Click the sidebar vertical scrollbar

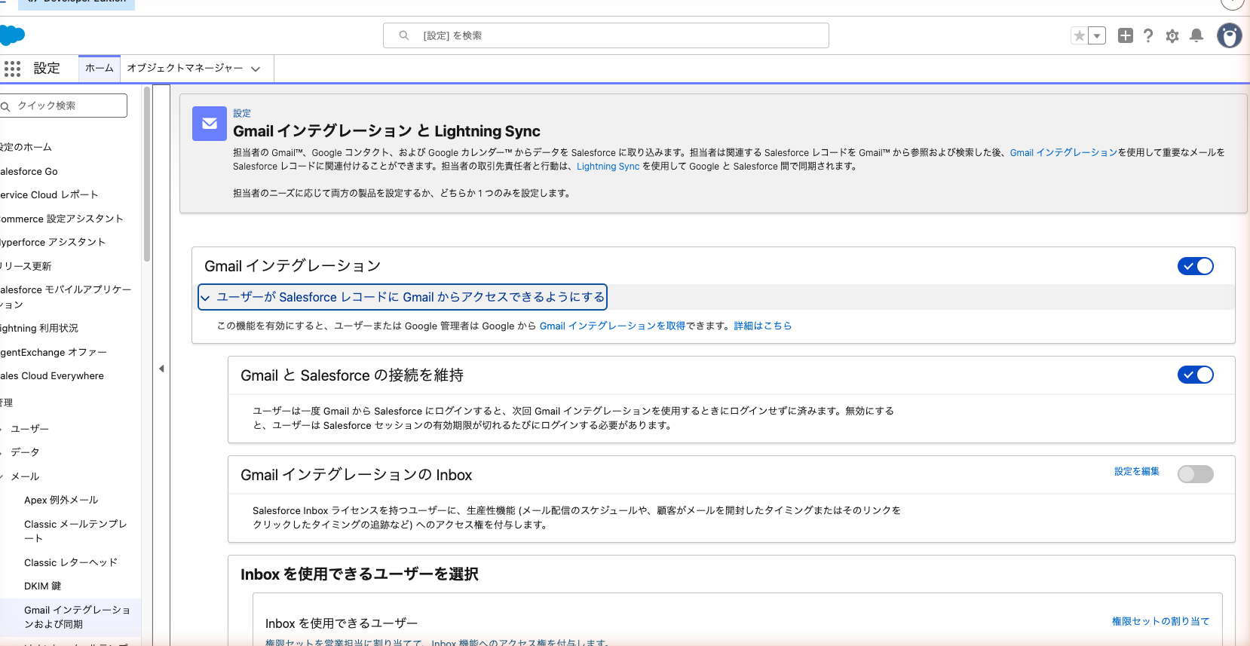[147, 173]
